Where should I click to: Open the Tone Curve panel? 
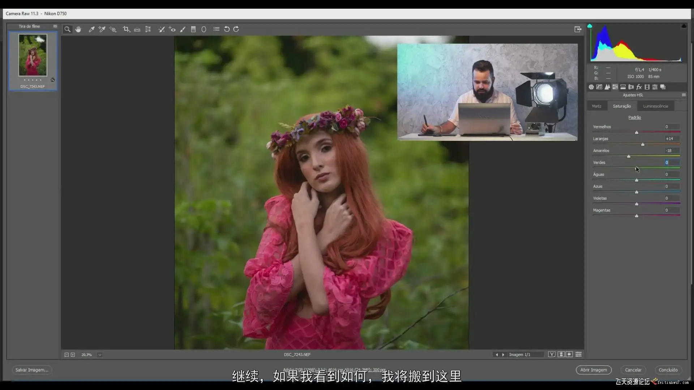tap(599, 87)
